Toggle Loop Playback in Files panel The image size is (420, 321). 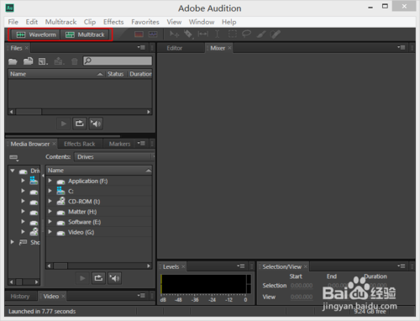(79, 124)
